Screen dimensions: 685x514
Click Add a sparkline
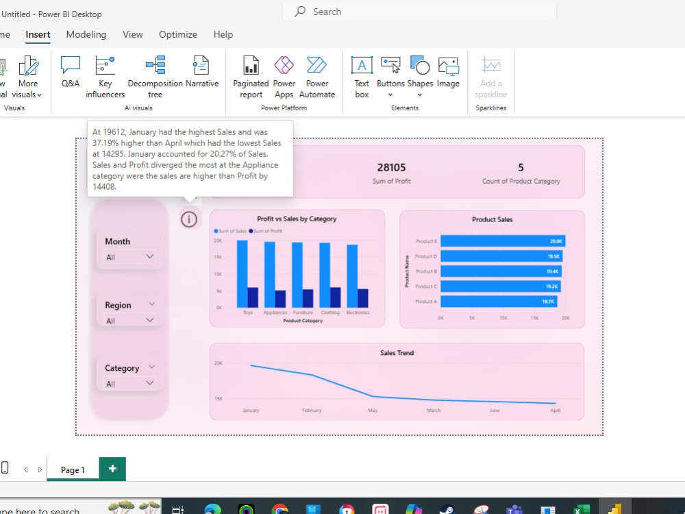point(491,77)
